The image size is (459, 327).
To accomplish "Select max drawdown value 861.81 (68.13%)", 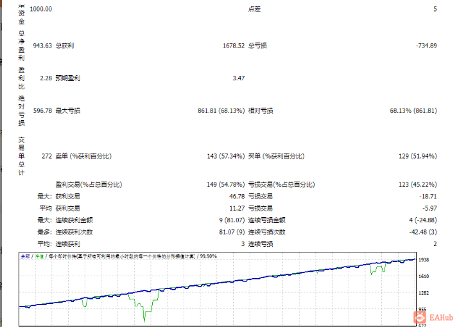I will click(221, 110).
